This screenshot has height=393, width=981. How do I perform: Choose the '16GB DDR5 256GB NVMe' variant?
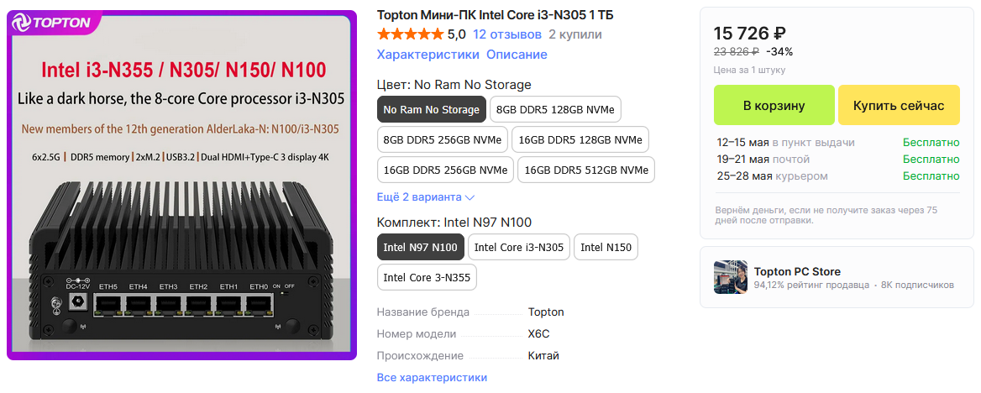[x=445, y=170]
